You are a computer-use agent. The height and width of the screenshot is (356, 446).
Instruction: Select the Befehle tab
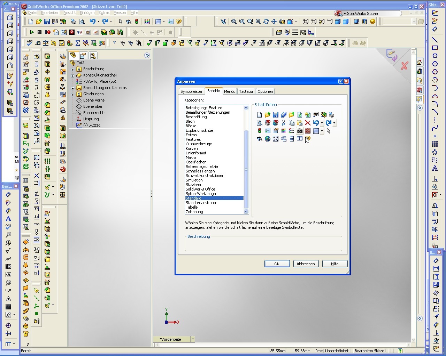[x=214, y=91]
